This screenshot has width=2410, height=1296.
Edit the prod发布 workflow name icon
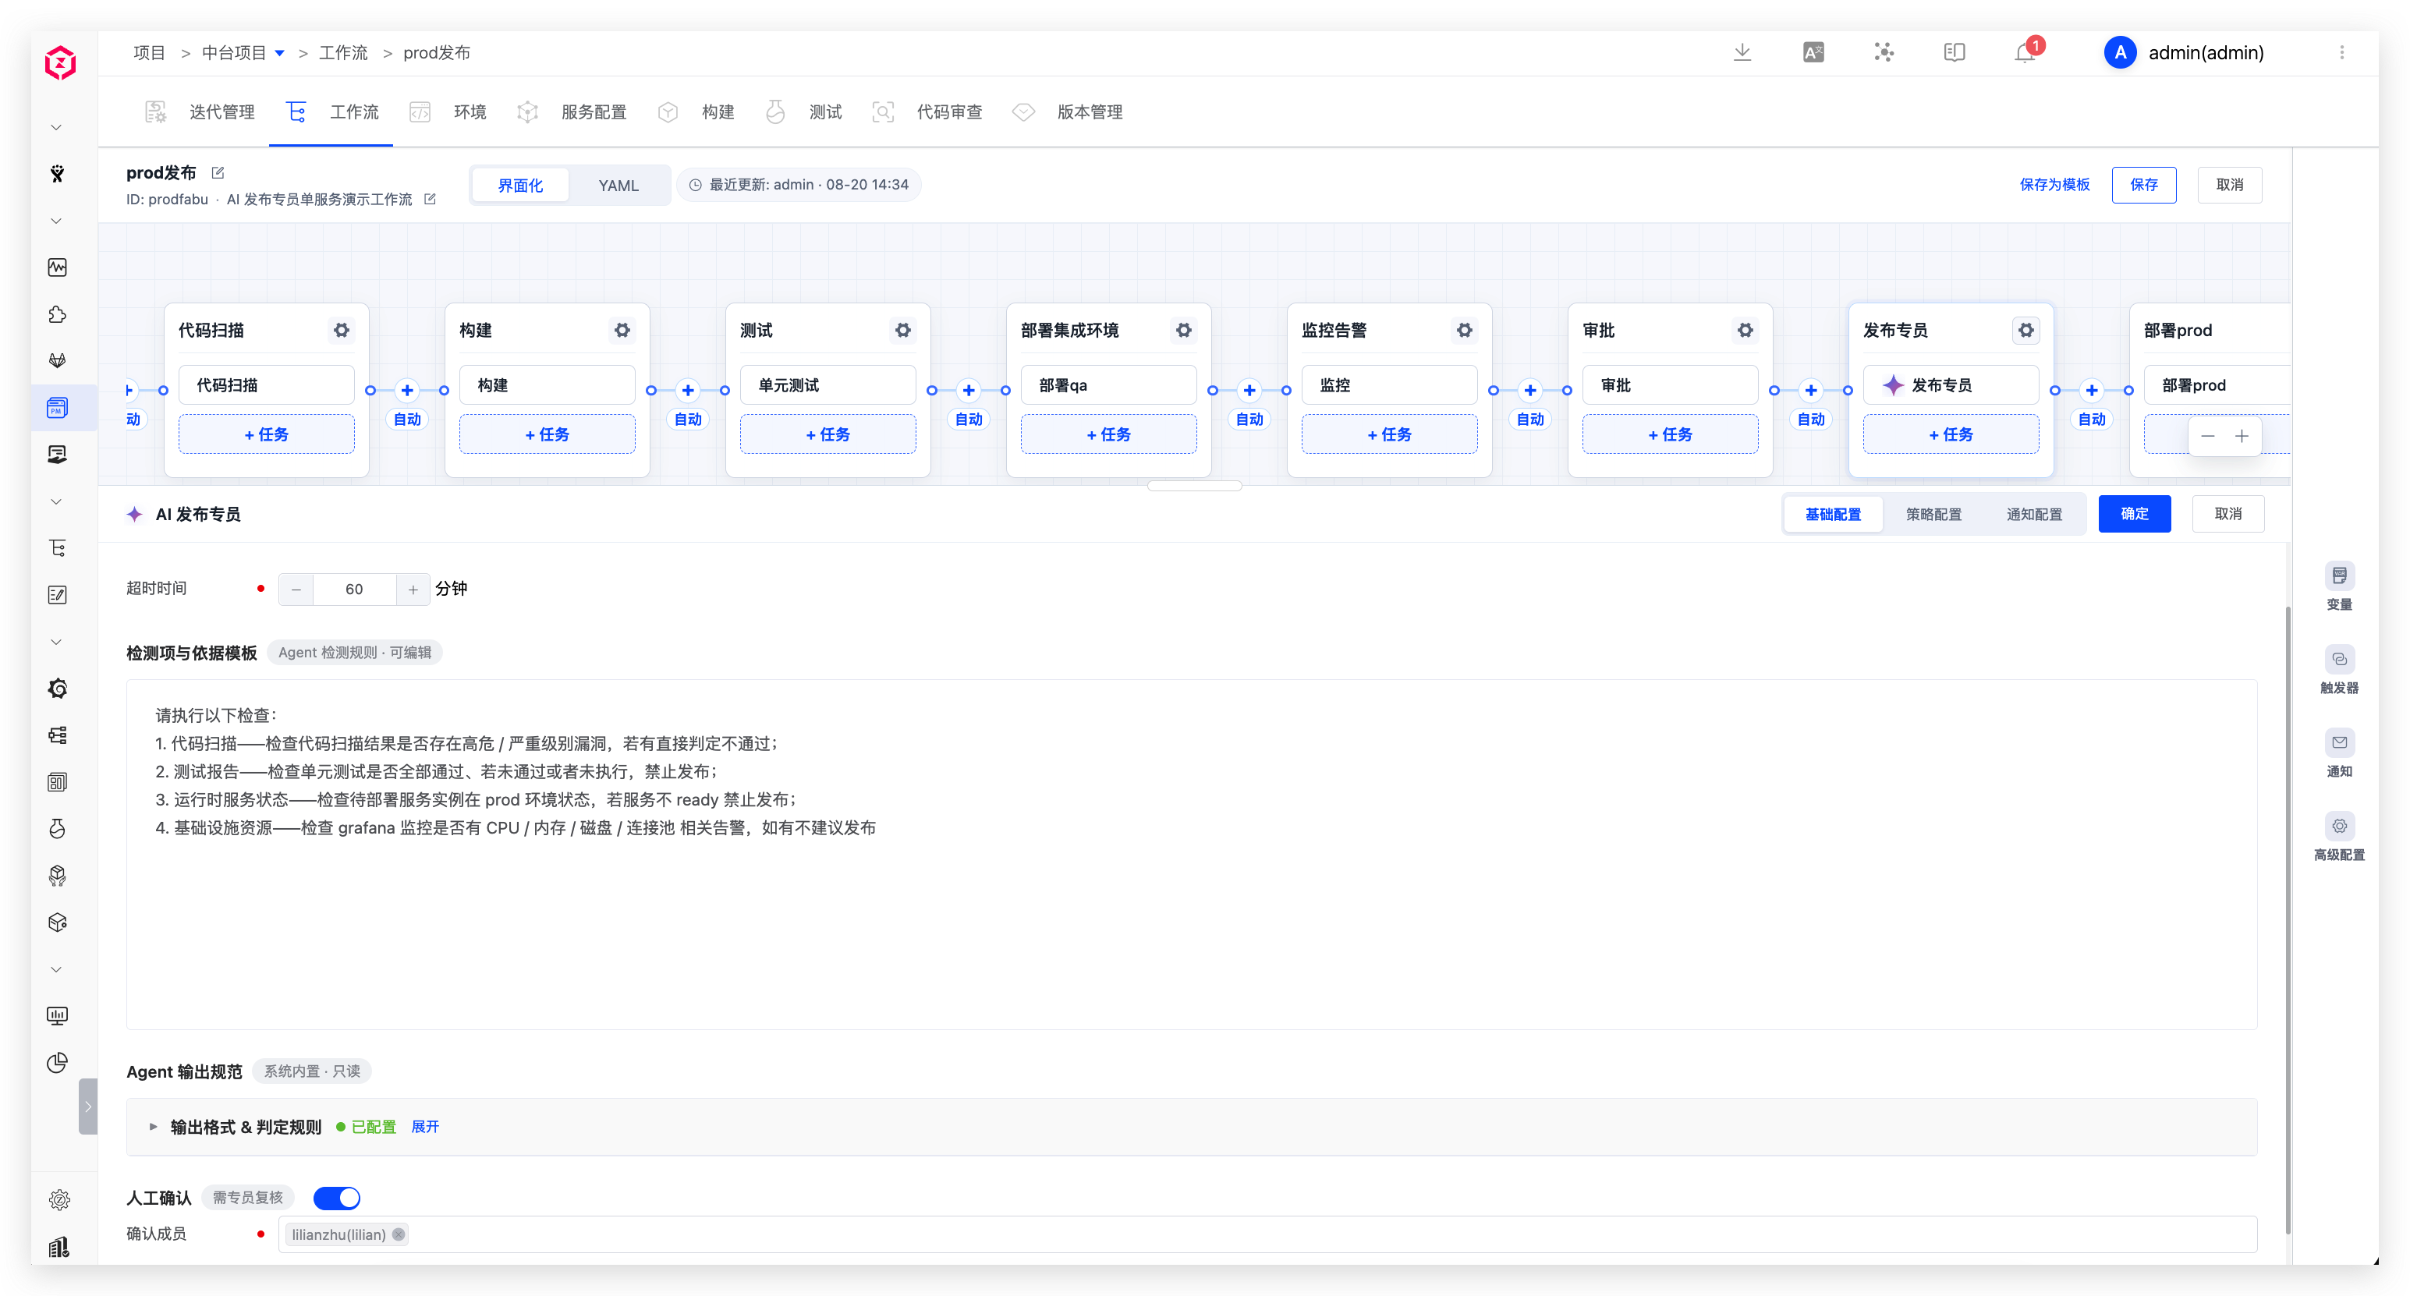tap(218, 172)
